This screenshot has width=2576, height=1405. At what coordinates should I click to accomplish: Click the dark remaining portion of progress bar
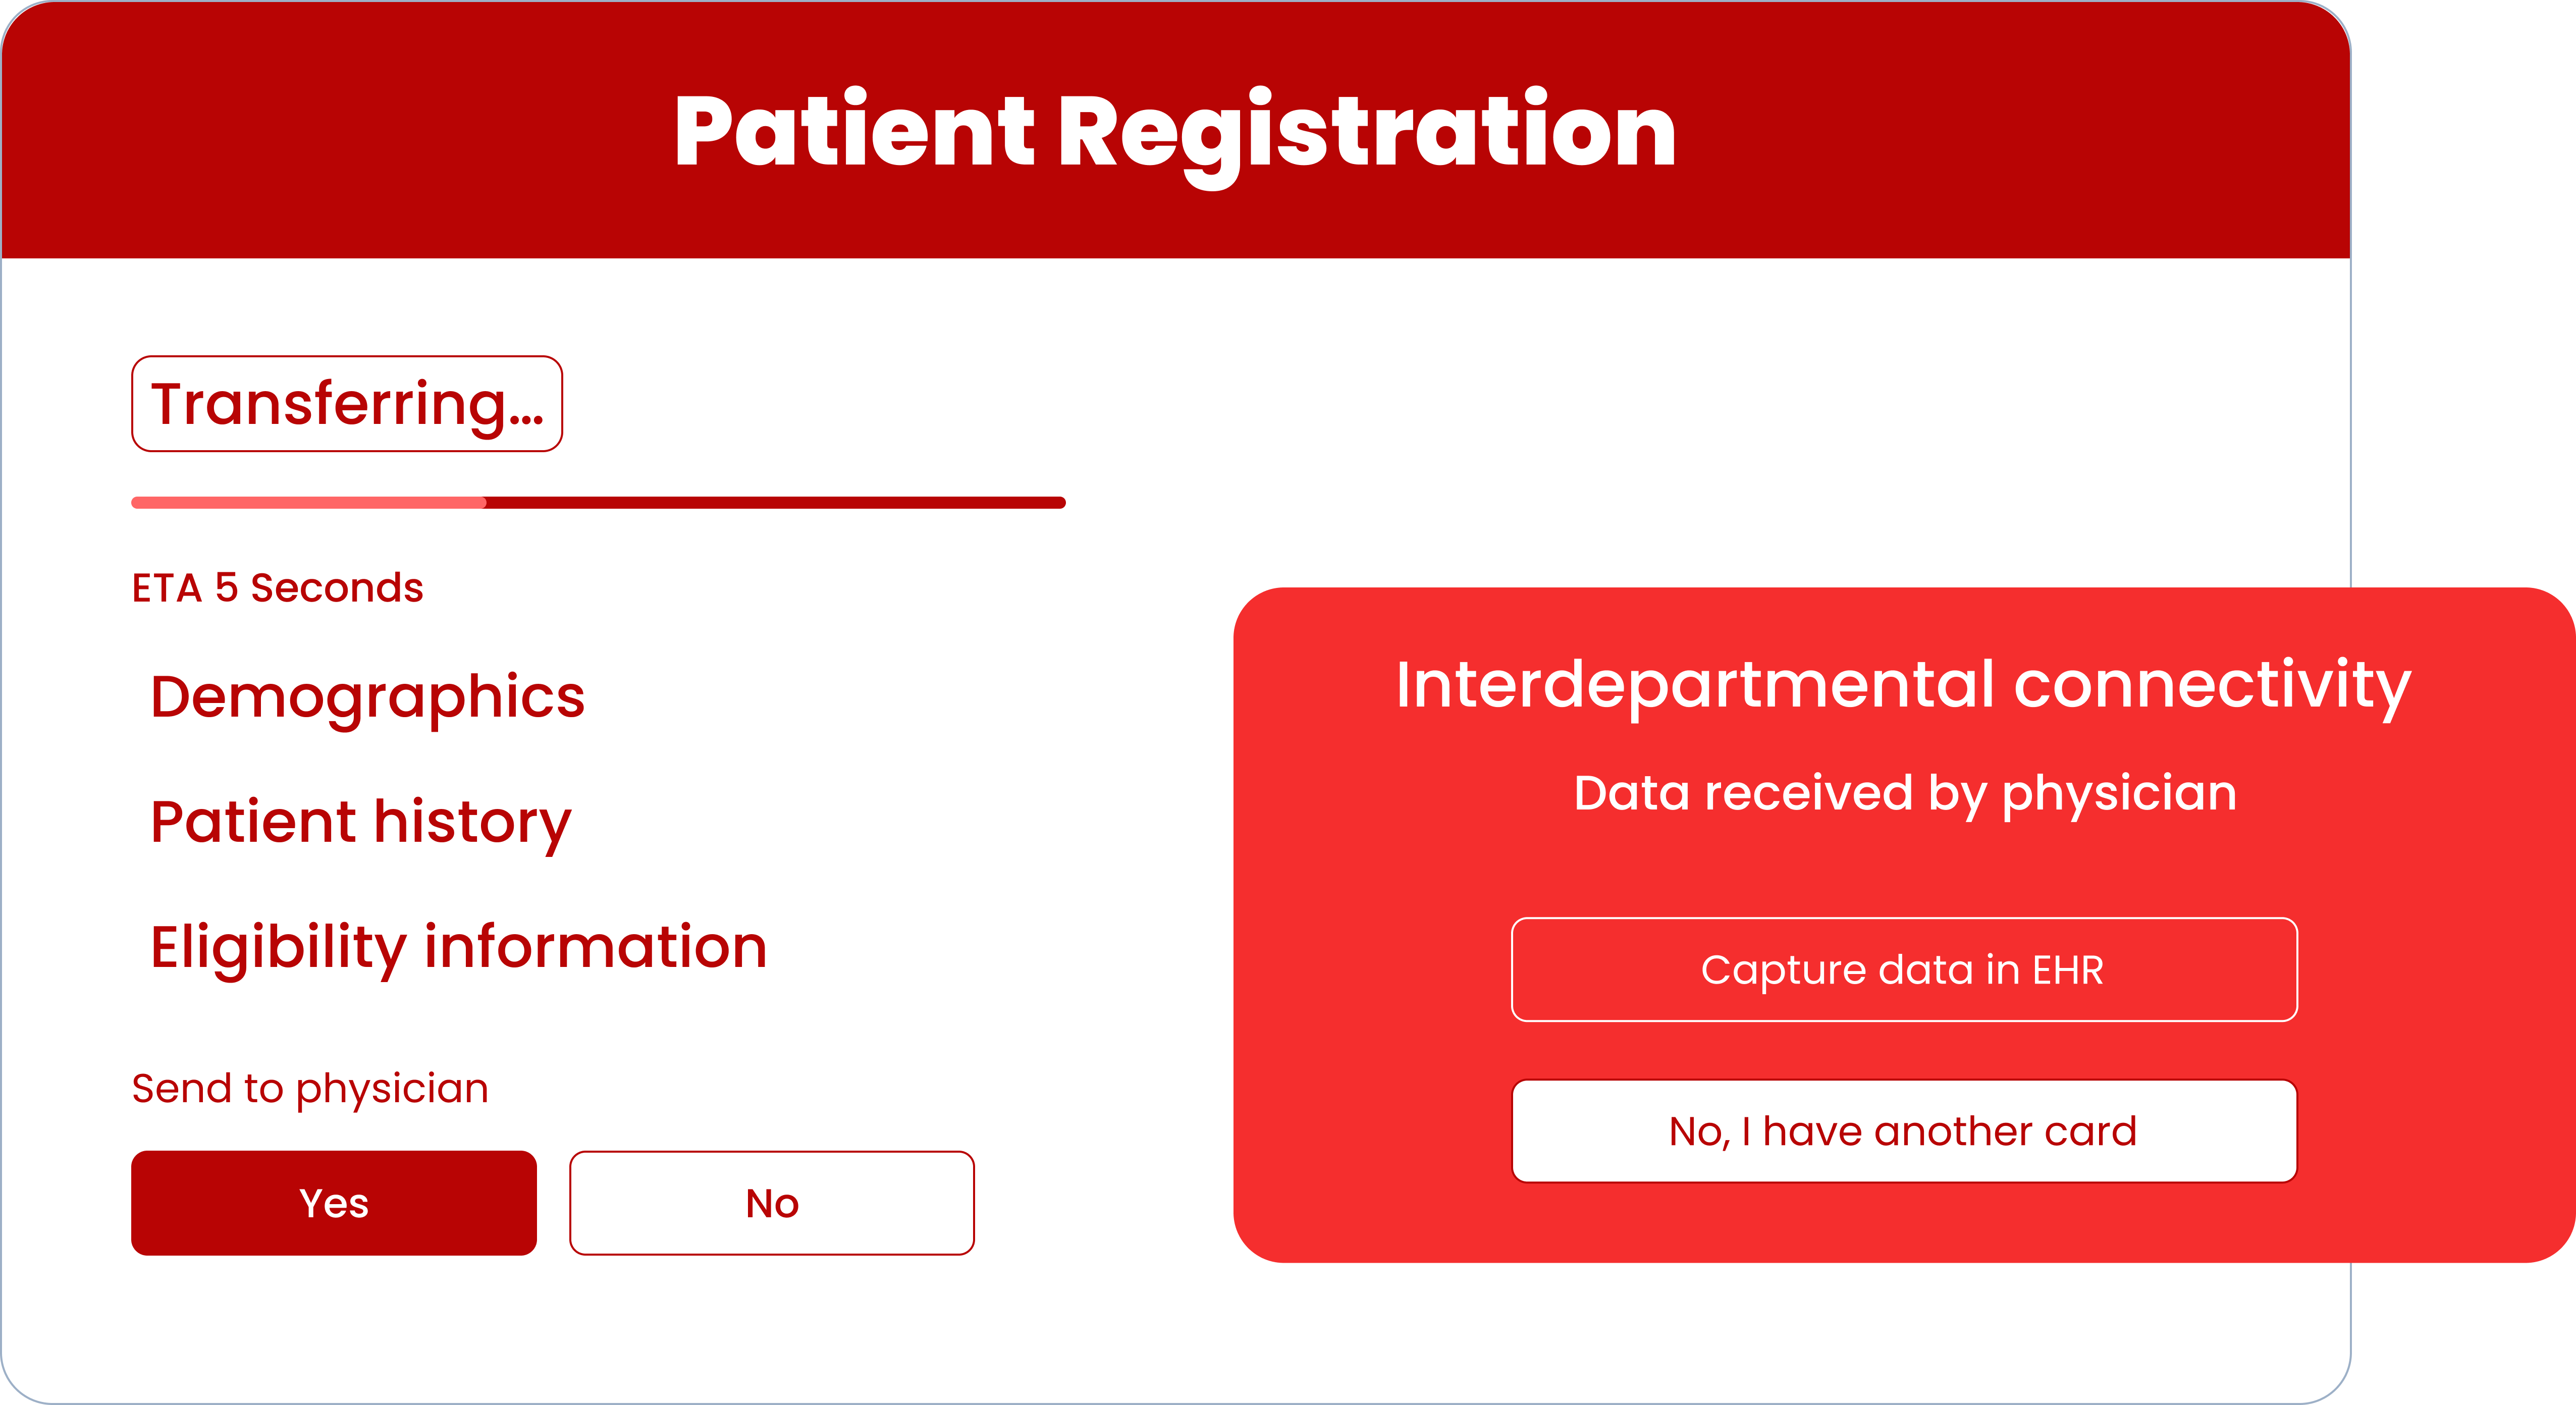tap(776, 503)
